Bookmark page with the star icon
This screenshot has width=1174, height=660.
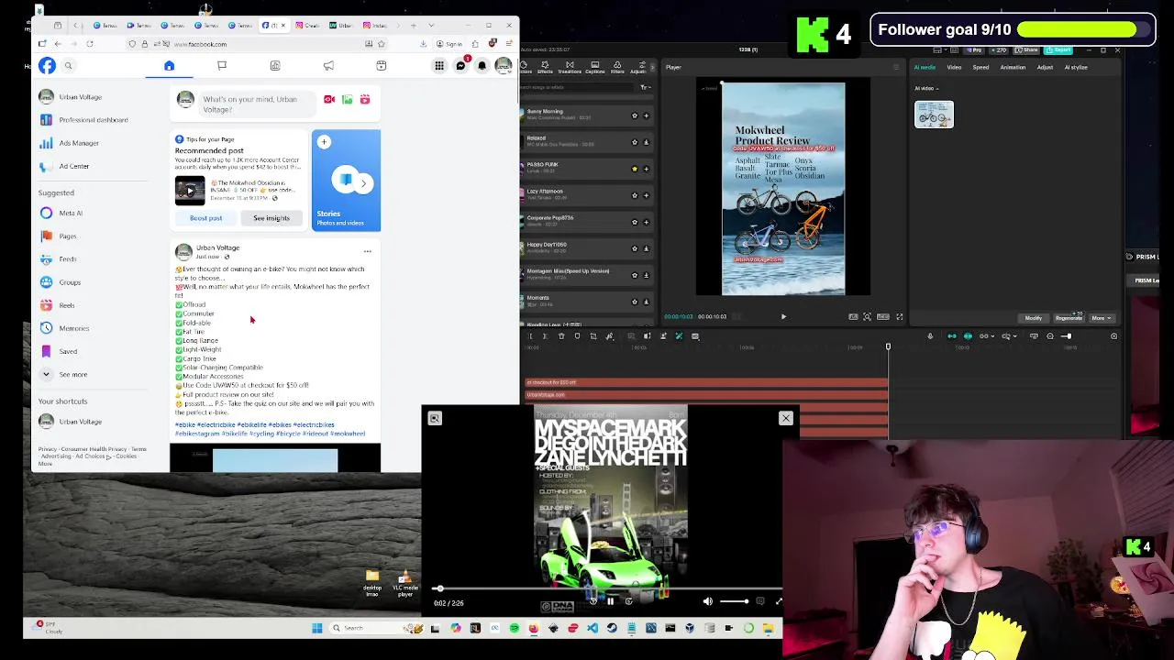pos(381,44)
